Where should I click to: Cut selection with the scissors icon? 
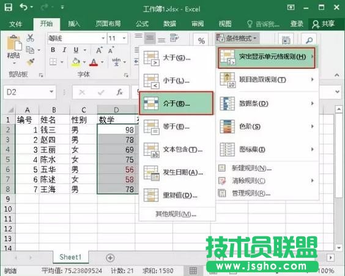click(30, 38)
